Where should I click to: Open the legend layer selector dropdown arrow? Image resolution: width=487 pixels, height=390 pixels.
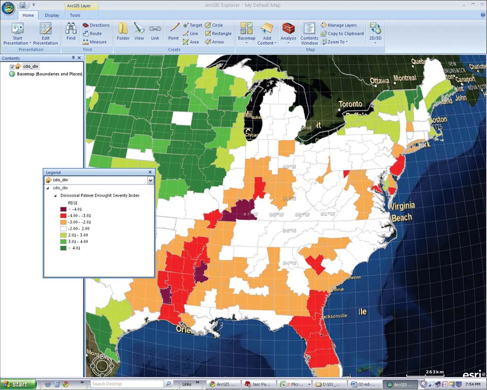point(150,180)
